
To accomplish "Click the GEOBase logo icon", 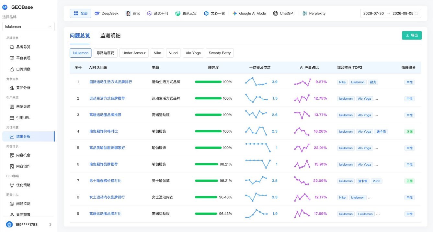I will click(x=5, y=7).
